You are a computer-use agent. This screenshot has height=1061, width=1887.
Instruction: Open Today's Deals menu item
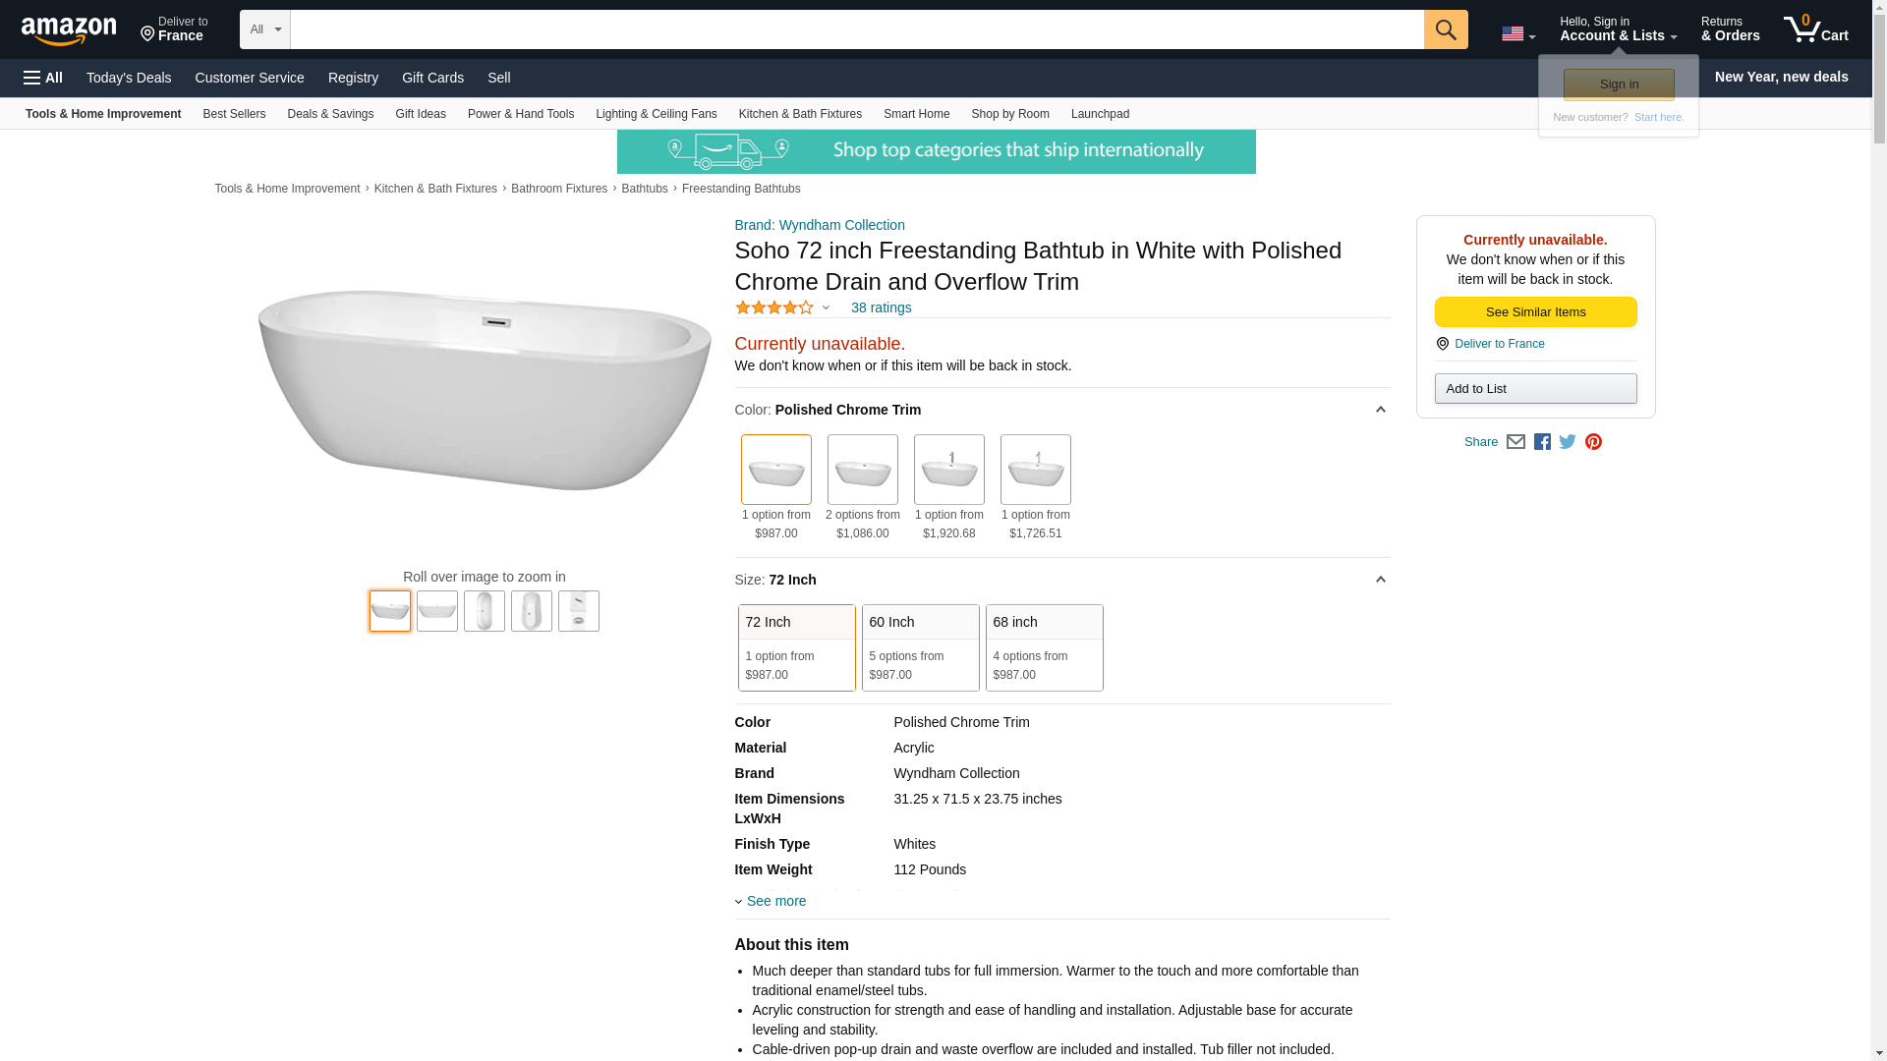coord(129,78)
